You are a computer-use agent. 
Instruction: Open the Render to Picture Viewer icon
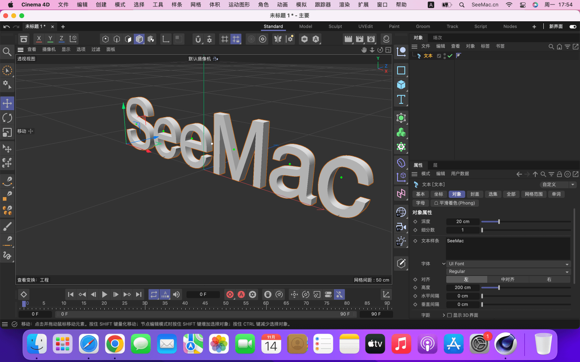360,39
